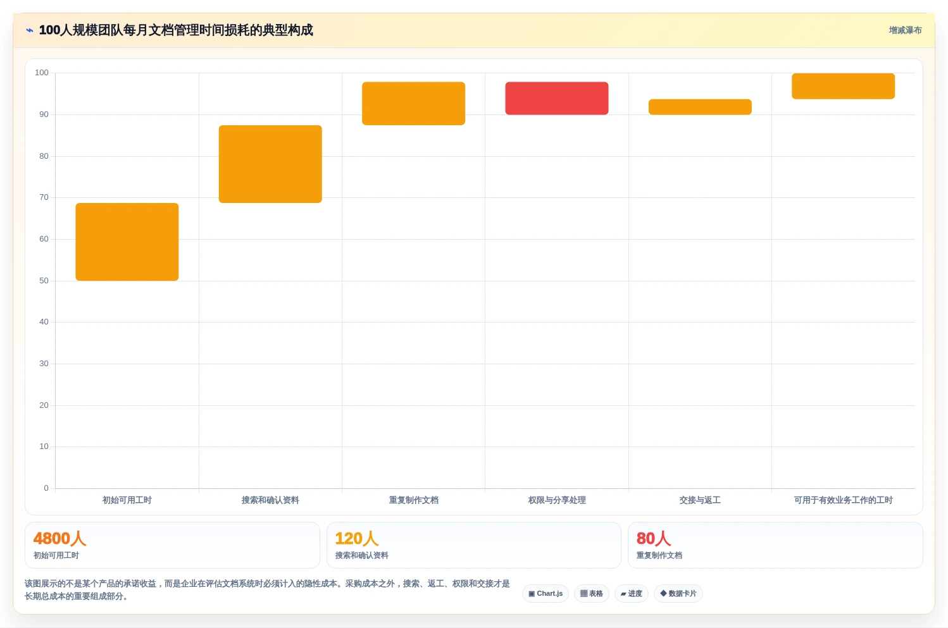
Task: Select the 重复制作文档 orange bar
Action: (413, 103)
